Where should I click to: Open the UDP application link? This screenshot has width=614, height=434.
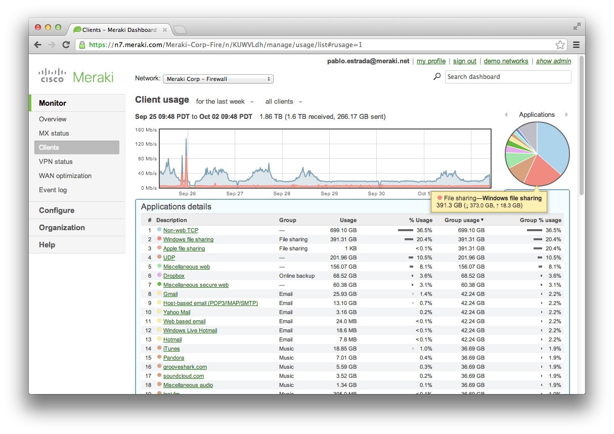pos(169,257)
